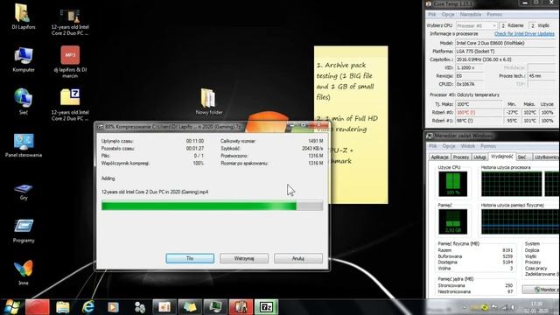
Task: Open the Gry desktop icon
Action: [x=24, y=192]
